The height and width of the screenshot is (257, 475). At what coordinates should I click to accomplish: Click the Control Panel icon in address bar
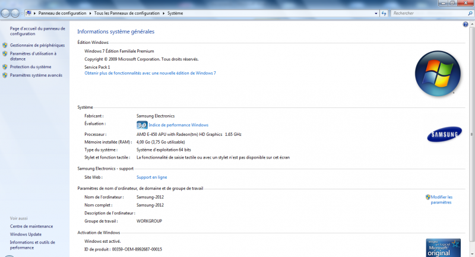(28, 13)
